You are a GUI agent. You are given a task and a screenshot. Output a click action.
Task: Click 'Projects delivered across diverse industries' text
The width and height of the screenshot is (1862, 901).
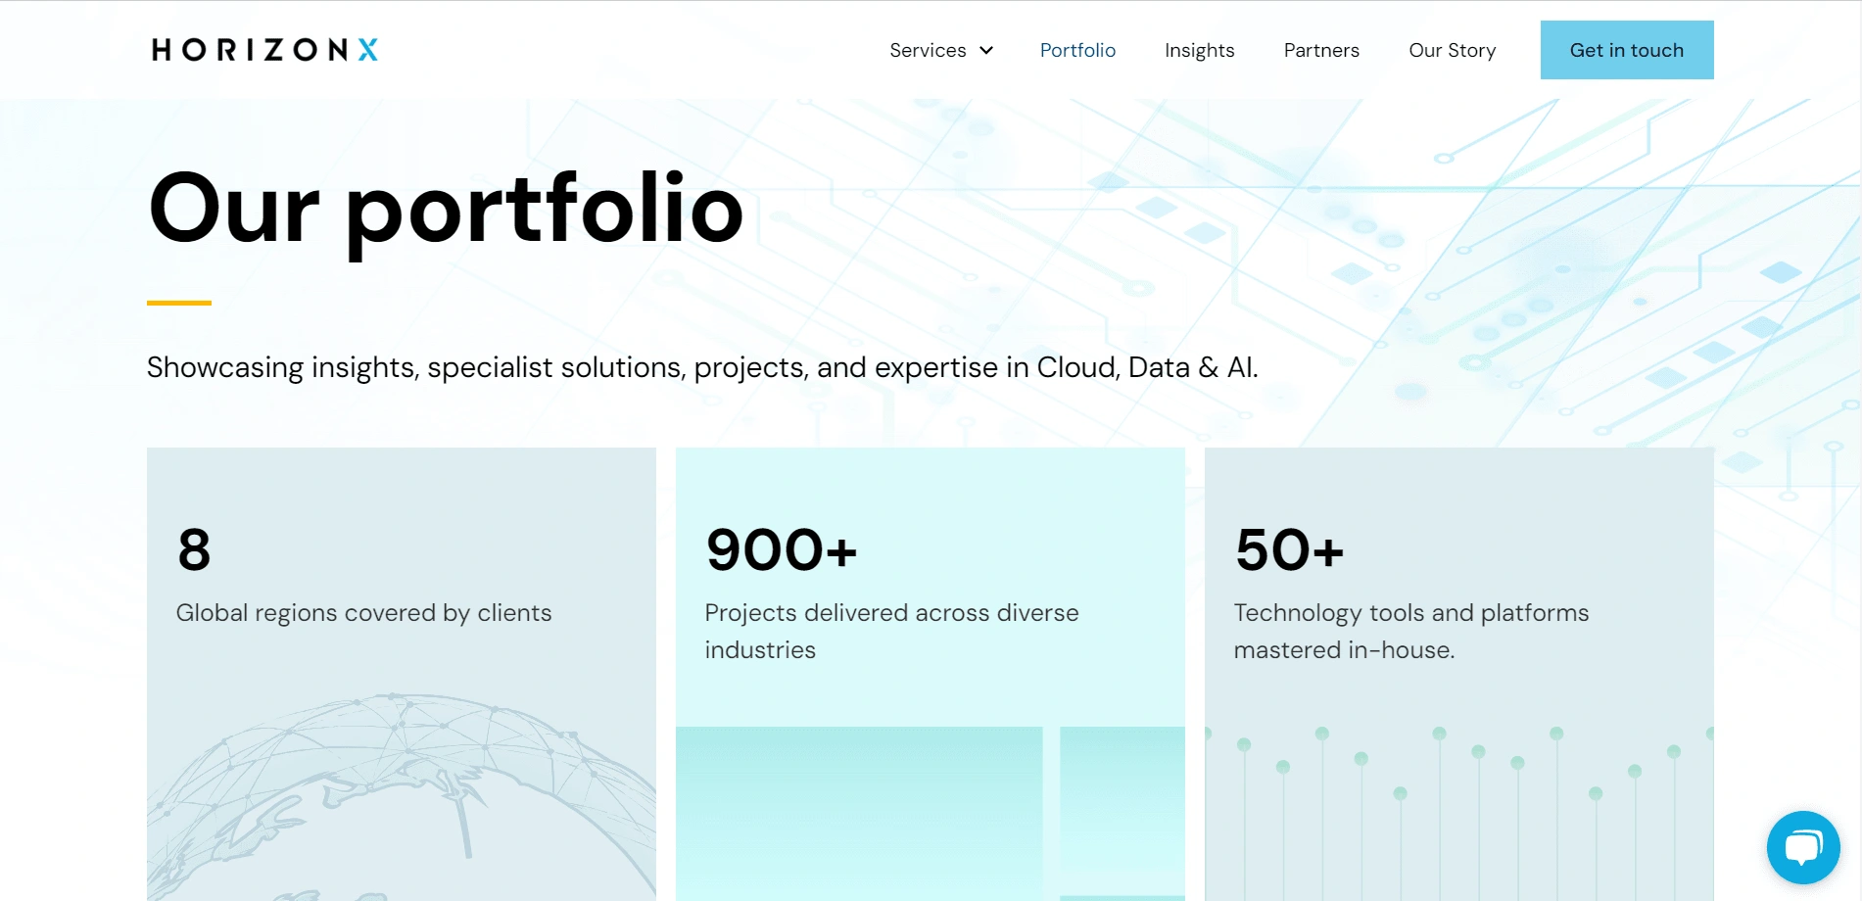891,631
